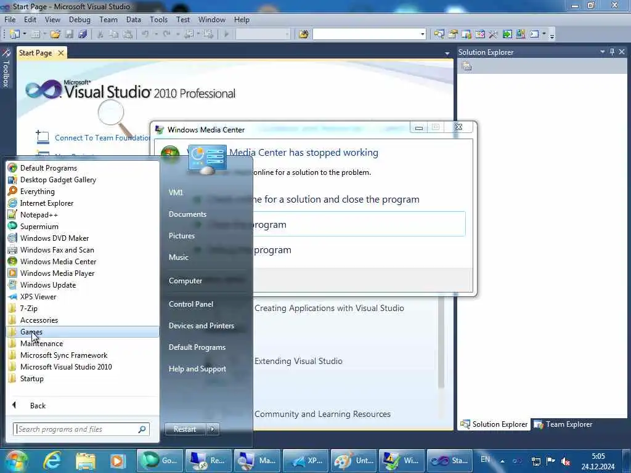
Task: Open Default Programs in the programs list
Action: pos(83,168)
